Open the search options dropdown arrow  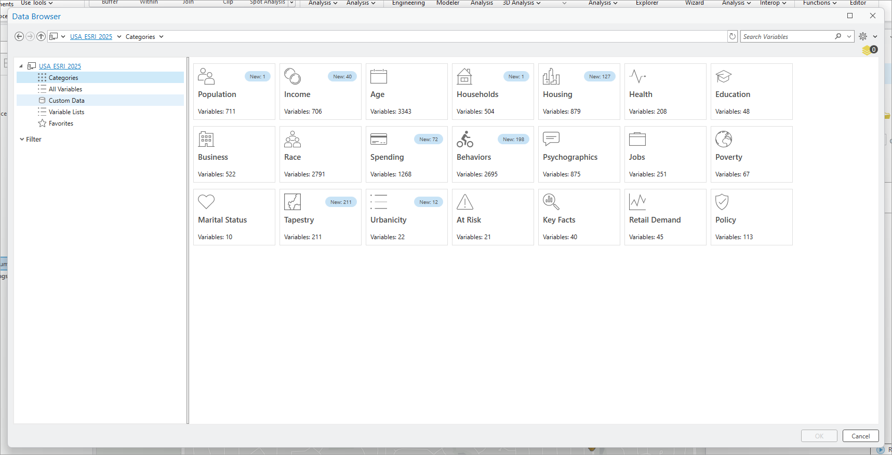[849, 36]
